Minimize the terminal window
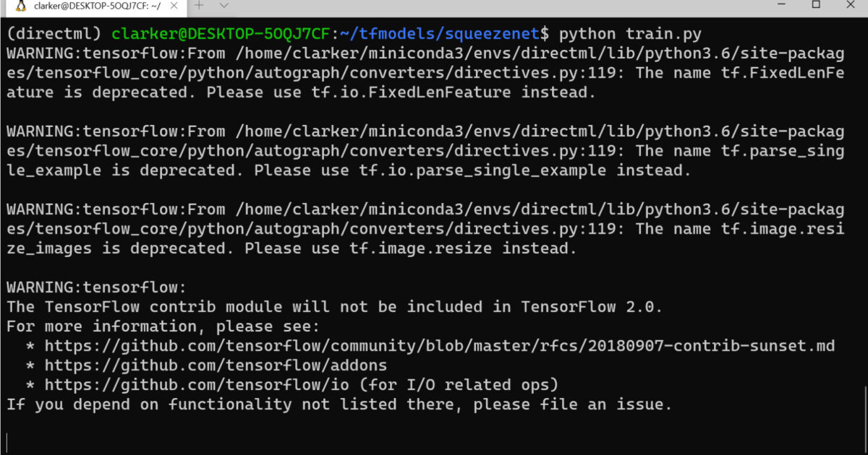The width and height of the screenshot is (868, 455). [x=776, y=5]
